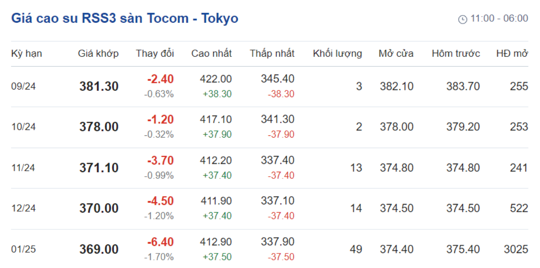
Task: Select the Thấp nhất column header
Action: pos(272,54)
